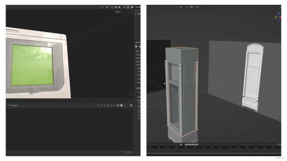The width and height of the screenshot is (287, 161).
Task: Open the sphere display mode dropdown
Action: (x=116, y=7)
